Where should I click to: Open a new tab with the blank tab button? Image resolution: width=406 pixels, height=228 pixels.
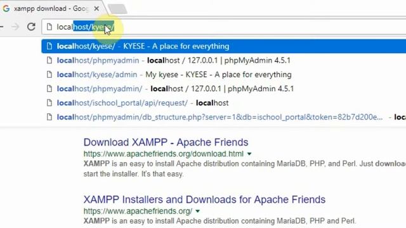[x=117, y=9]
